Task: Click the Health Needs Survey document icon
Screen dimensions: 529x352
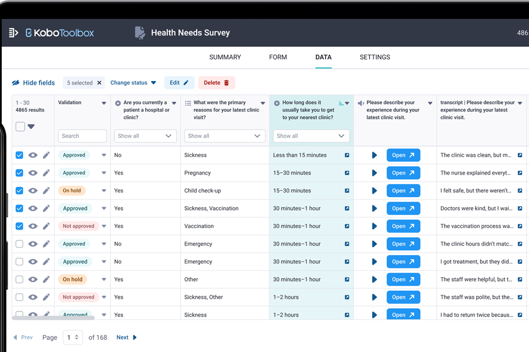Action: 140,33
